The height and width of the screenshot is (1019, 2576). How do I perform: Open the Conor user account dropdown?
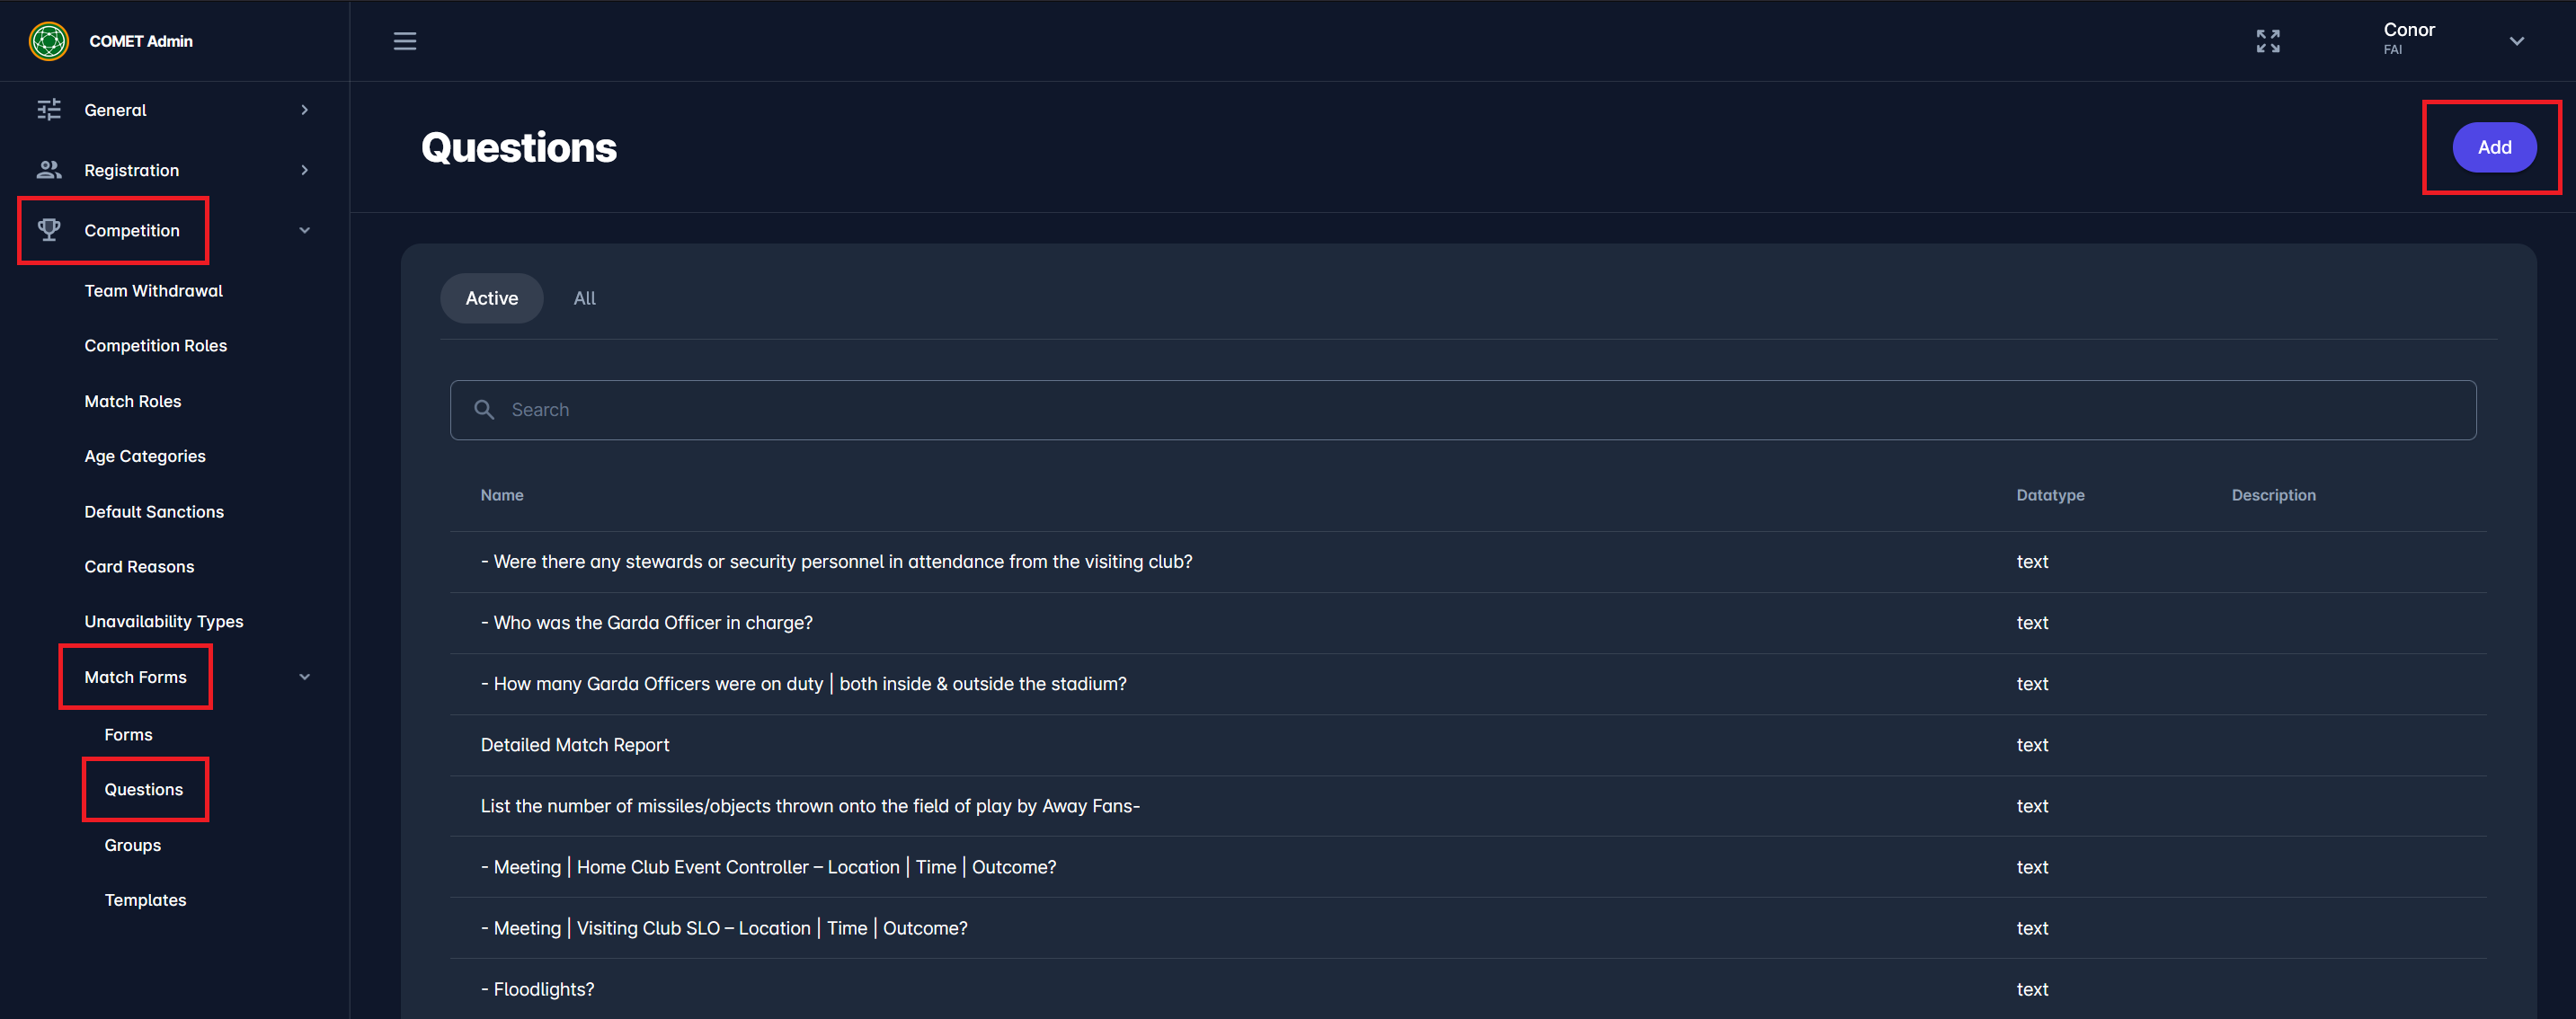click(x=2516, y=41)
